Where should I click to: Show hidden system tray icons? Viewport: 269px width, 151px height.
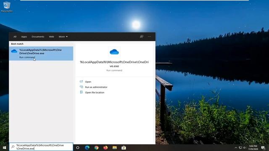point(236,148)
